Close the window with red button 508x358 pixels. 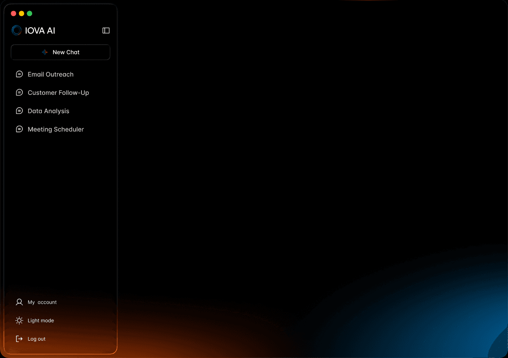pos(14,13)
